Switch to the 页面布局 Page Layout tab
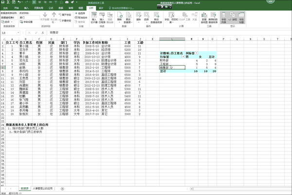The image size is (292, 195). [x=38, y=8]
